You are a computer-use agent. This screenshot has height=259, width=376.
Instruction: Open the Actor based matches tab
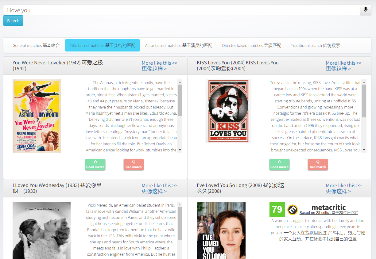tap(179, 45)
